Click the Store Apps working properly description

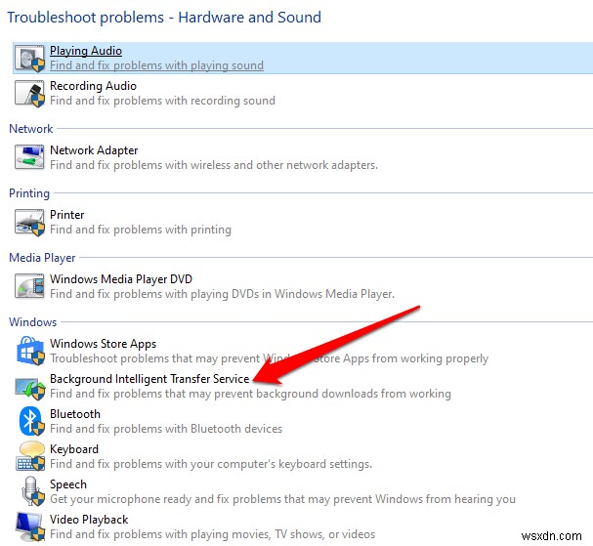coord(269,358)
